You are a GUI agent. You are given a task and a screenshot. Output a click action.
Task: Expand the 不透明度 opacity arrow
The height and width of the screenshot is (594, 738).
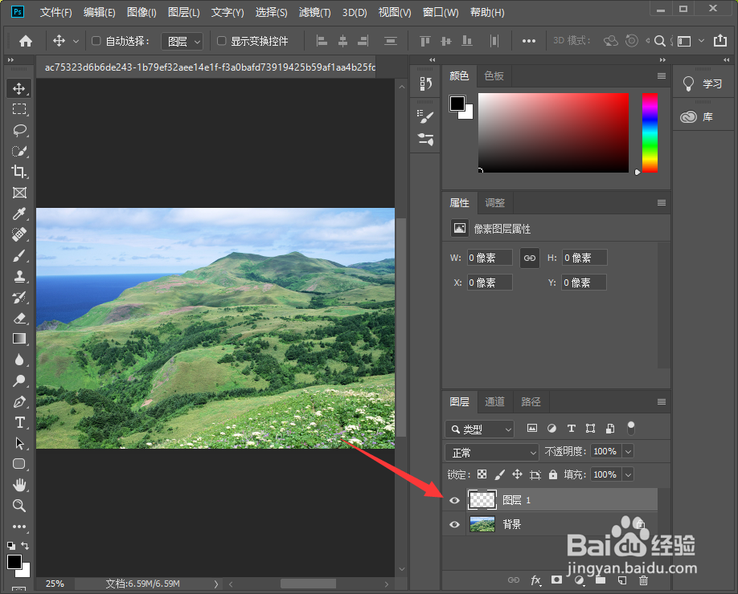pos(628,452)
